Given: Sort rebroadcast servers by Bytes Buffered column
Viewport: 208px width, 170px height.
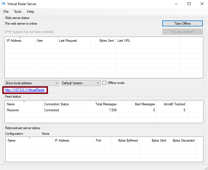Looking at the screenshot, I should point(125,140).
